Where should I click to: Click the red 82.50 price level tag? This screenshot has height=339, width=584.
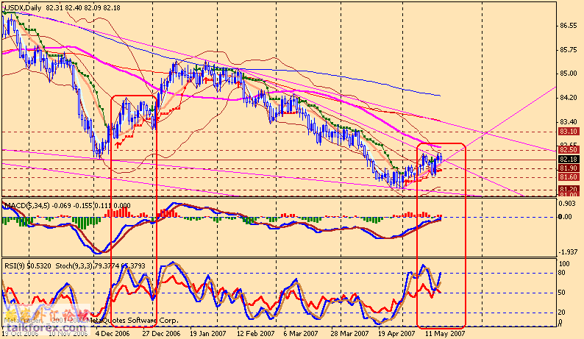569,150
